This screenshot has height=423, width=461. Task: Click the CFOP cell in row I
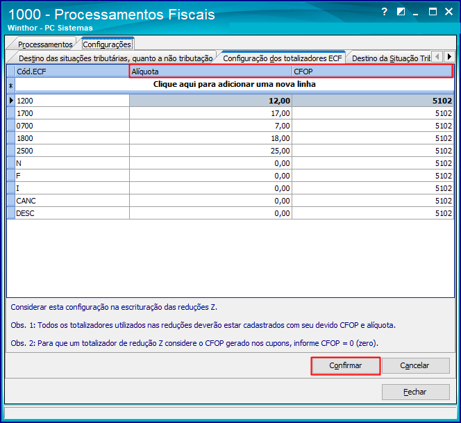[373, 188]
